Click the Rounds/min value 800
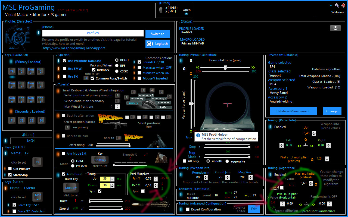Viewport: 348px width, 217px height. 199,177
